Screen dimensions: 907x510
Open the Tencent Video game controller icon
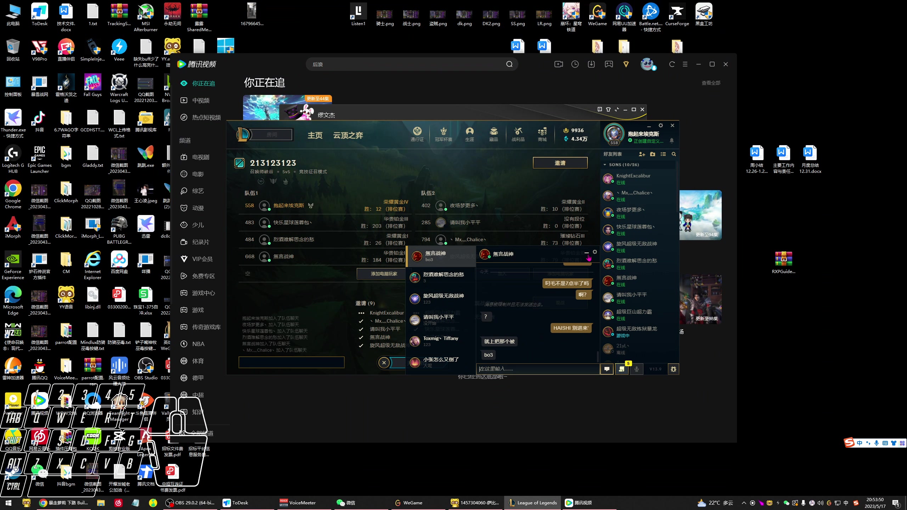pos(609,64)
